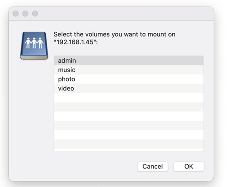228x187 pixels.
Task: Confirm mounting with OK
Action: [x=189, y=166]
